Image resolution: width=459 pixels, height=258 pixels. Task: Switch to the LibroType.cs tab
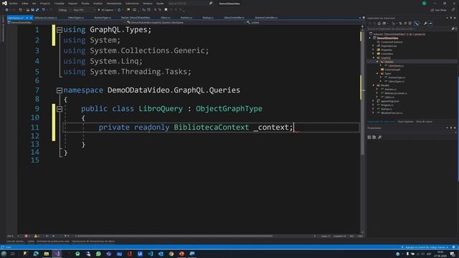point(76,18)
